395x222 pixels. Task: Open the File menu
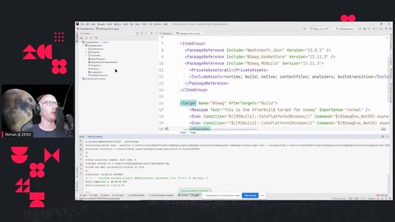[82, 24]
